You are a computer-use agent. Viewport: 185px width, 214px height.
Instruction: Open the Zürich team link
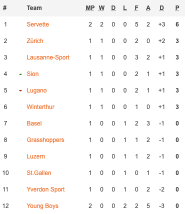pos(35,41)
